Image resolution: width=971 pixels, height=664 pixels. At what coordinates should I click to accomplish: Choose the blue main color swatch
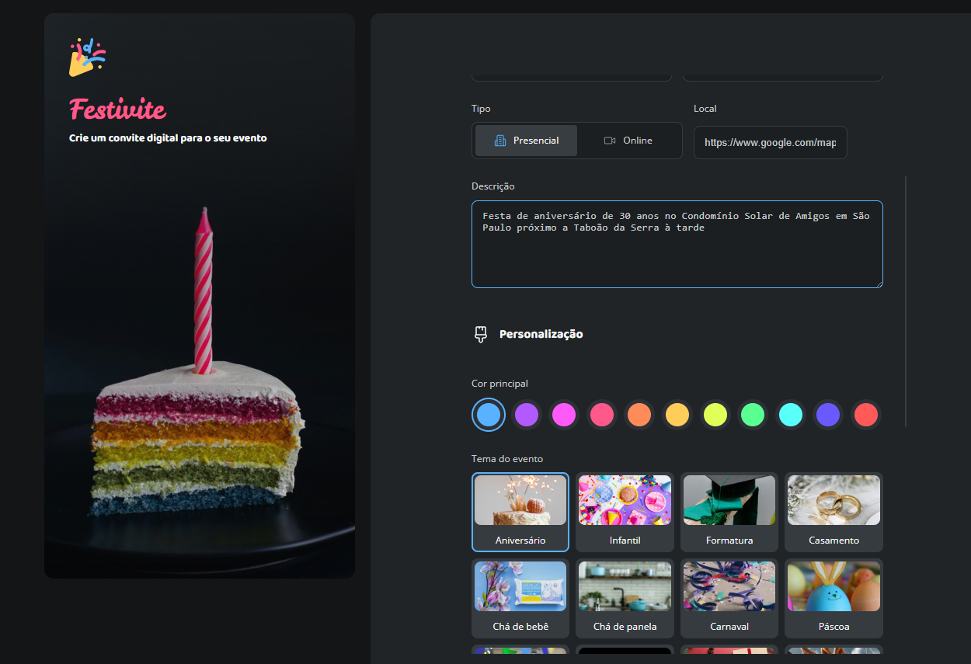pos(489,414)
